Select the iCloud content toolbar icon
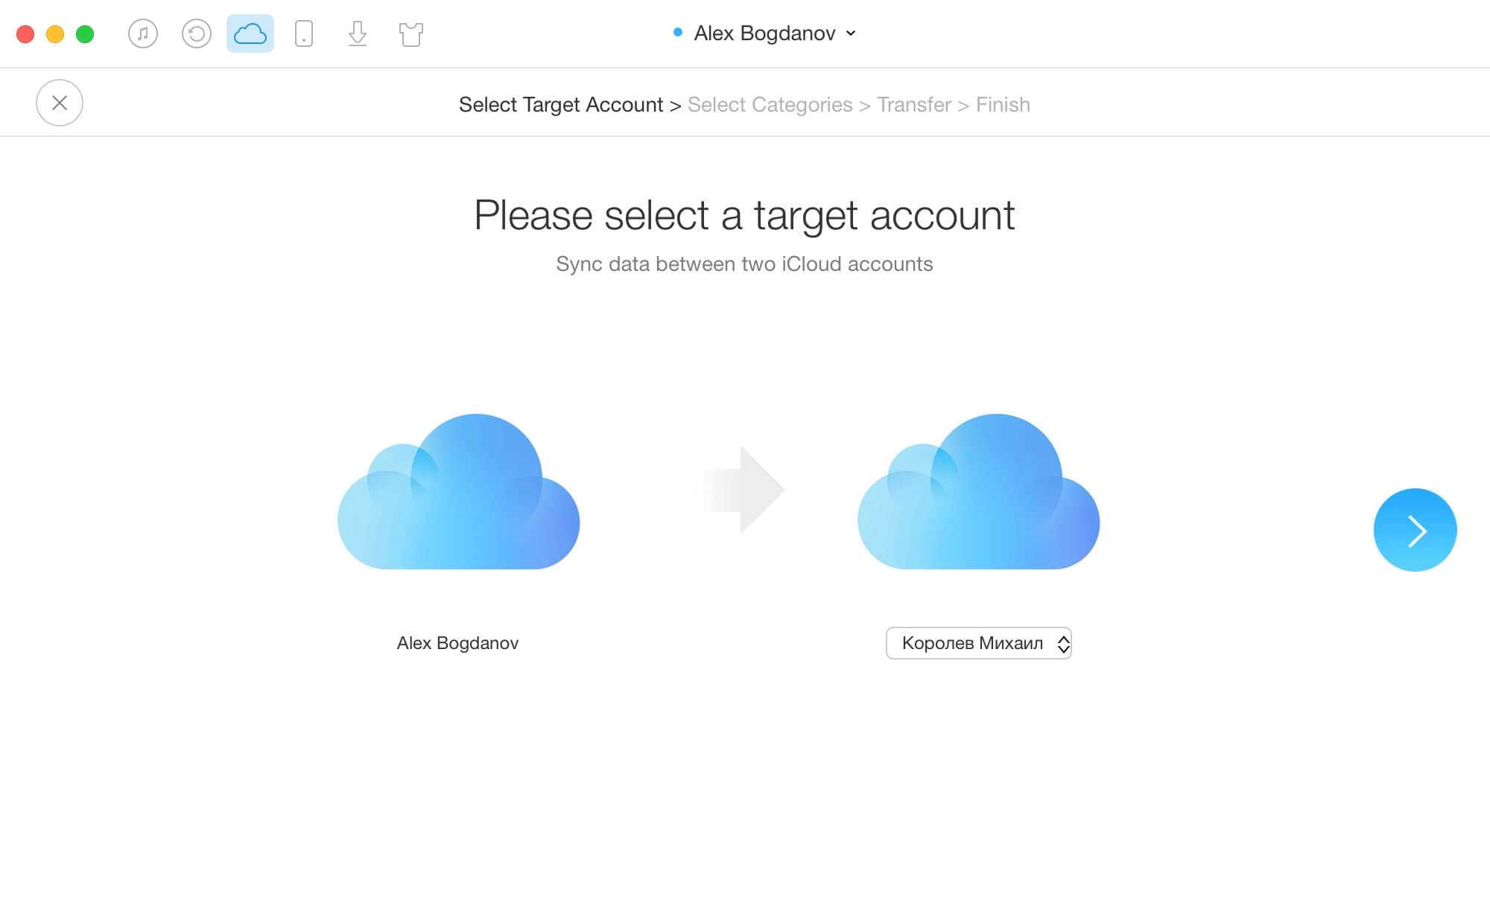 [250, 33]
